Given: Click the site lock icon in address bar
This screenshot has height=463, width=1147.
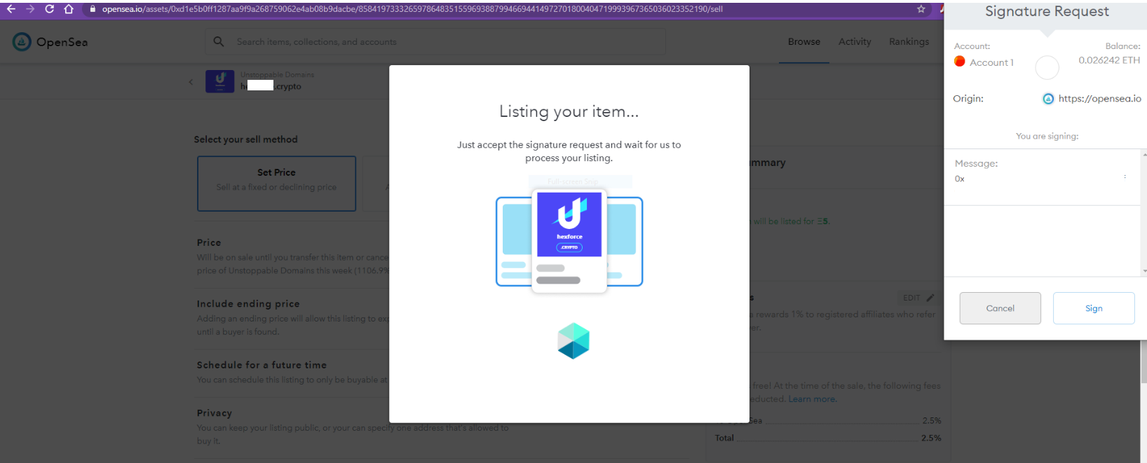Looking at the screenshot, I should (93, 9).
